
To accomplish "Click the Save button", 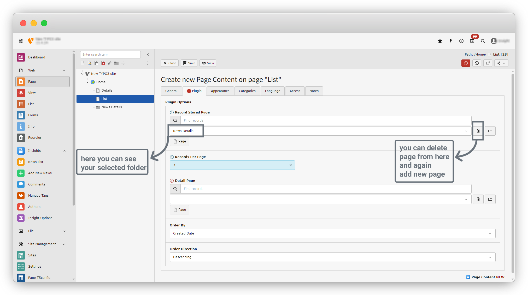I will (x=189, y=63).
